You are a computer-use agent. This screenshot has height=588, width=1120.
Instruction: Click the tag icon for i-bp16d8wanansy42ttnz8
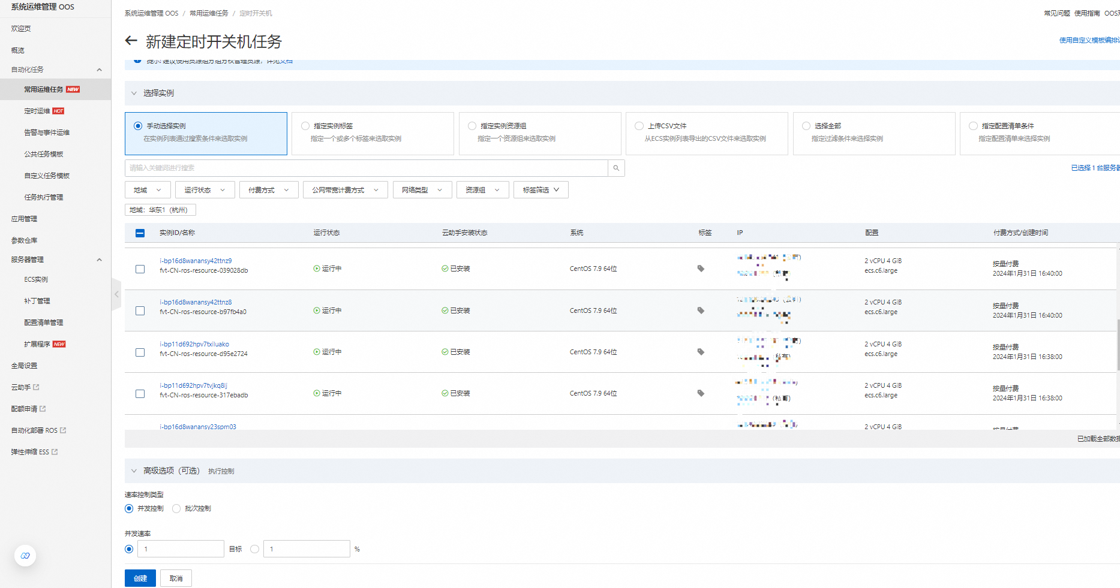click(701, 310)
